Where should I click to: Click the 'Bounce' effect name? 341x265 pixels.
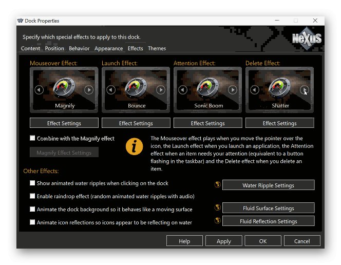[137, 106]
